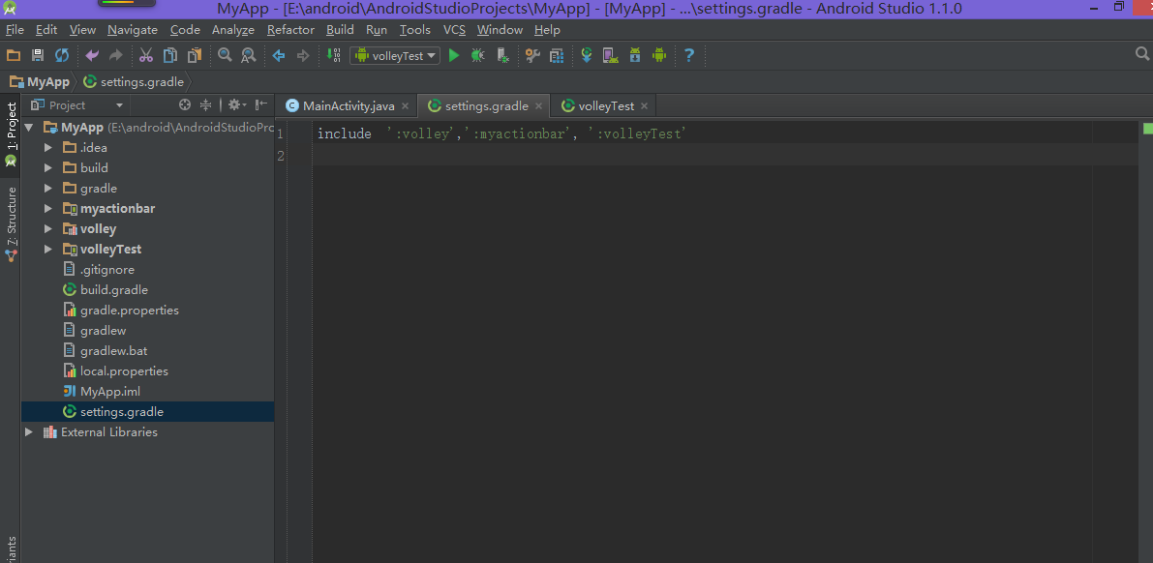Click the Sync Project with Gradle icon
This screenshot has width=1153, height=563.
(587, 55)
